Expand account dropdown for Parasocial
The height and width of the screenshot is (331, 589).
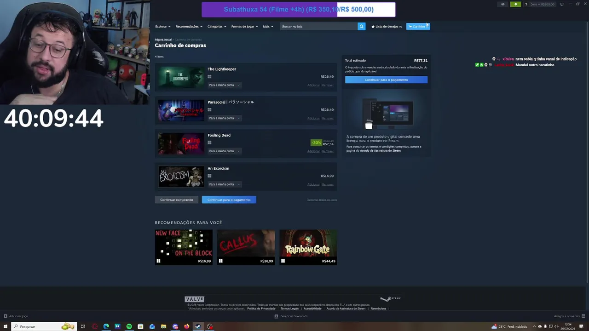(224, 118)
